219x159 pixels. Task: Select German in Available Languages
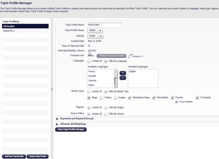tap(101, 80)
